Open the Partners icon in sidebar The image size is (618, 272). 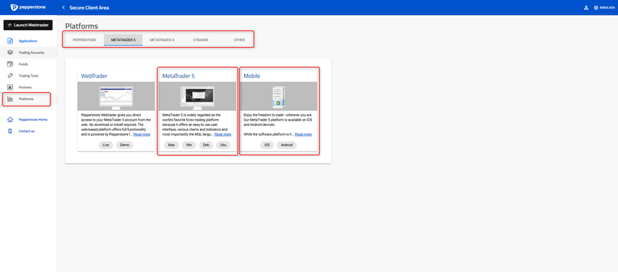(10, 87)
